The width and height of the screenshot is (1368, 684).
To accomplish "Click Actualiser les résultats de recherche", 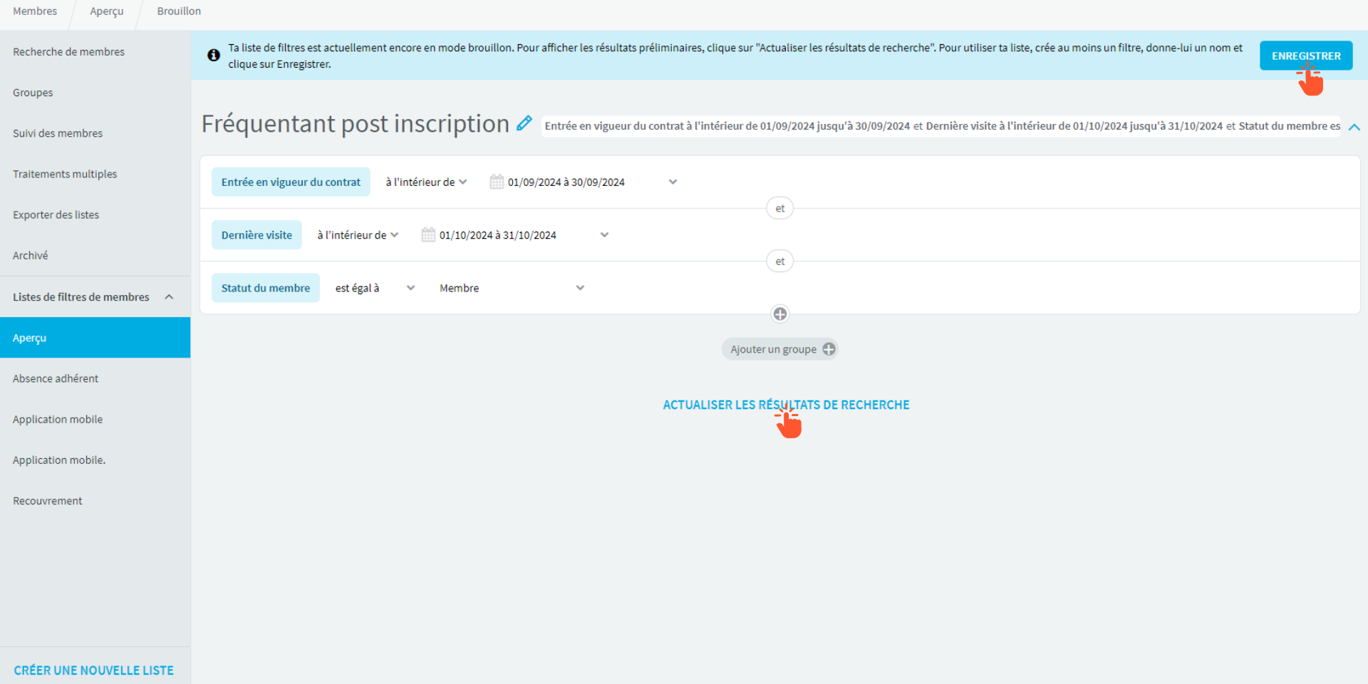I will pos(786,405).
